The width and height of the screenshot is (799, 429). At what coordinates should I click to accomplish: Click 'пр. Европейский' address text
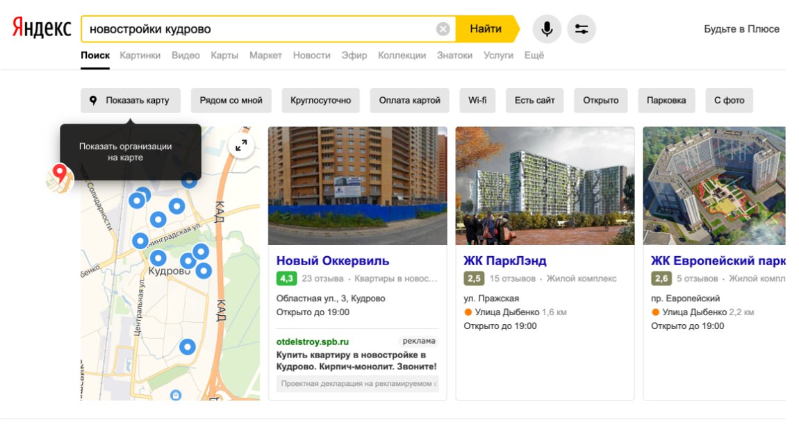[x=685, y=298]
